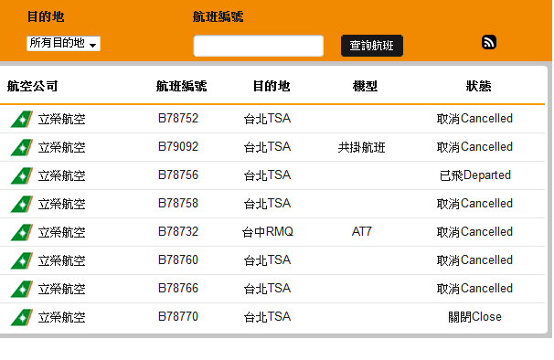Open the 所有目的地 destination dropdown
The width and height of the screenshot is (554, 360).
[x=64, y=44]
